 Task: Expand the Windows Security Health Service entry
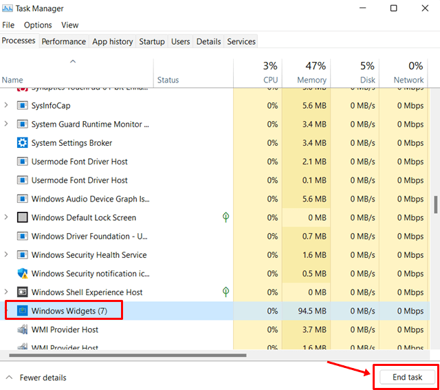pyautogui.click(x=7, y=255)
